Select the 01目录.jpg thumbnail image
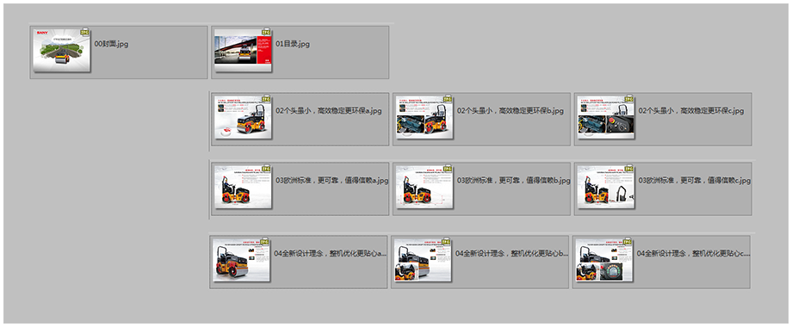 point(243,50)
